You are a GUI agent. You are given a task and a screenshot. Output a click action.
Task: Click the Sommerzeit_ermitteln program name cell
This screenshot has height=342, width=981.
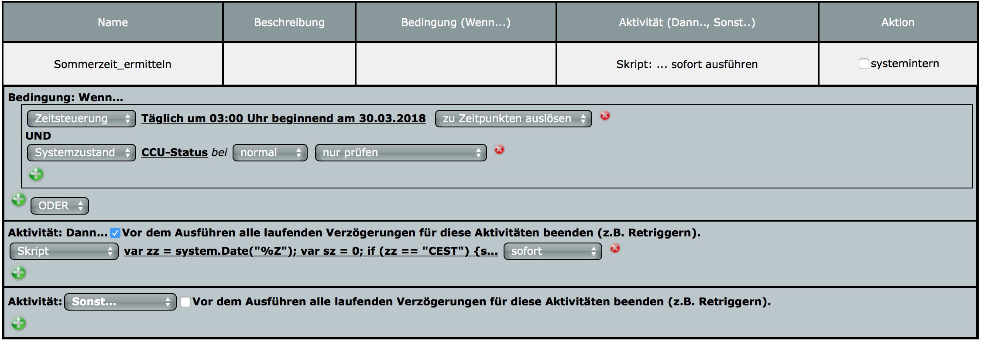click(x=113, y=64)
